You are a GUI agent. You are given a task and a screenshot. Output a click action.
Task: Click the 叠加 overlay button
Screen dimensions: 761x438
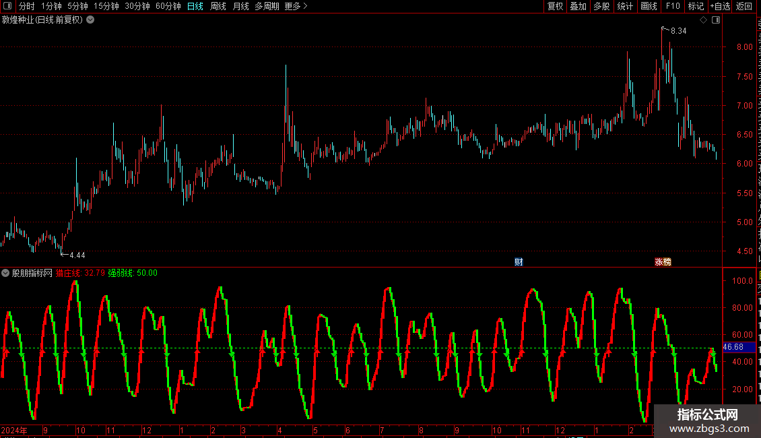coord(578,6)
